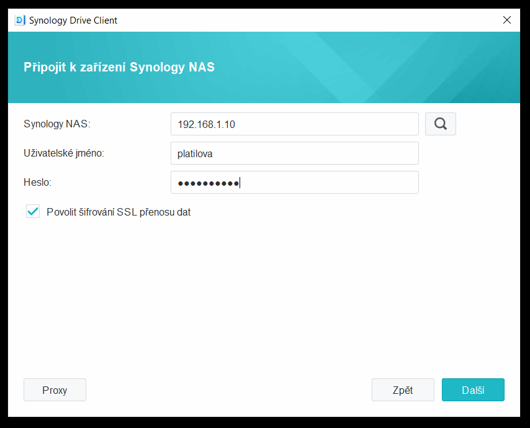
Task: Click the 'Heslo:' label text
Action: click(37, 183)
